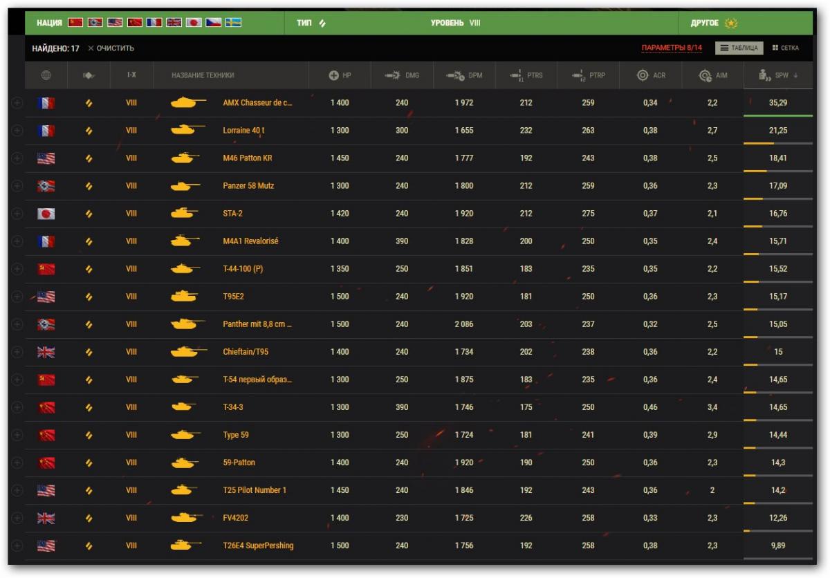Click the STA-2 row Japan flag
Viewport: 830px width, 578px height.
(x=46, y=214)
